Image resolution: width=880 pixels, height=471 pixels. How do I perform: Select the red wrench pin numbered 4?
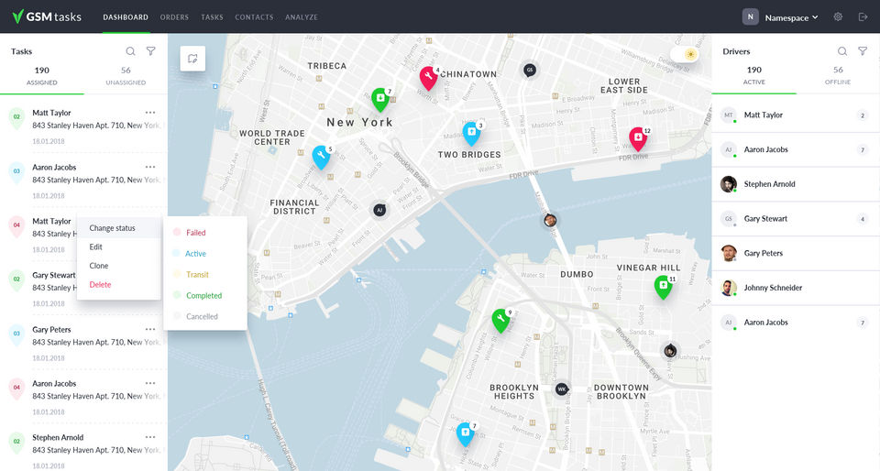point(429,77)
